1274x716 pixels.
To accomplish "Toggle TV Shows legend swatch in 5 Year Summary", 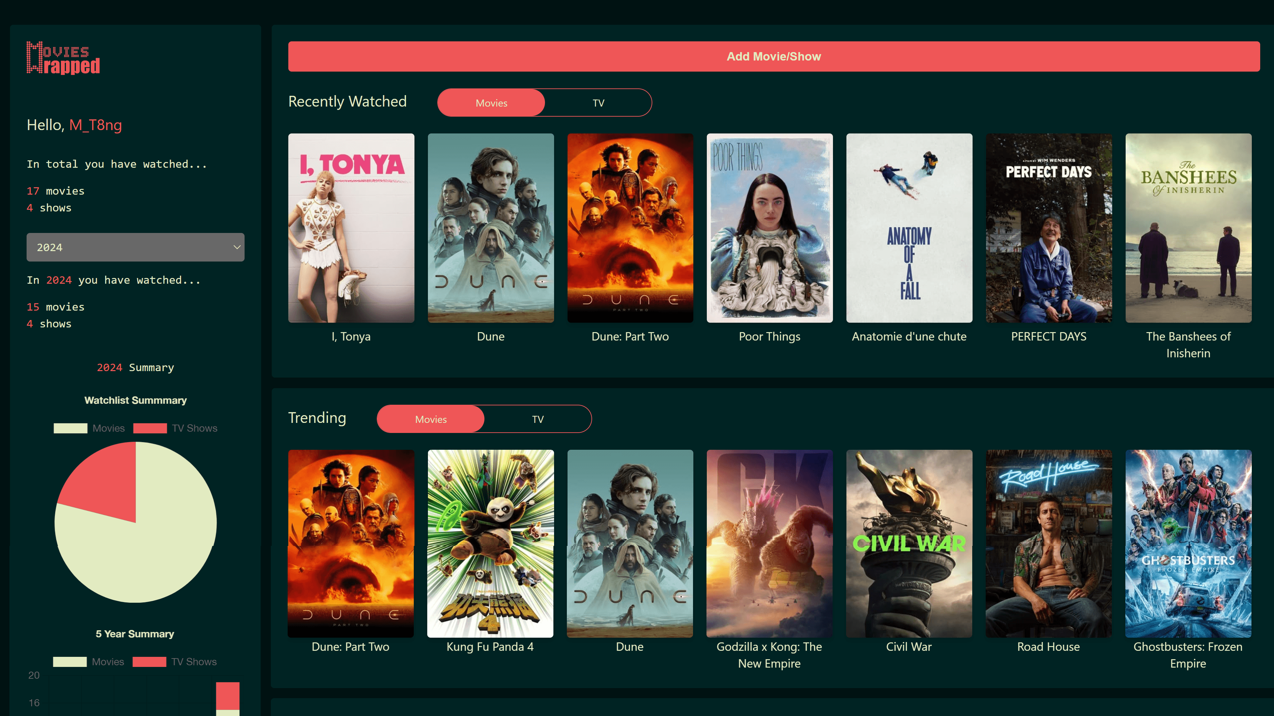I will [149, 662].
